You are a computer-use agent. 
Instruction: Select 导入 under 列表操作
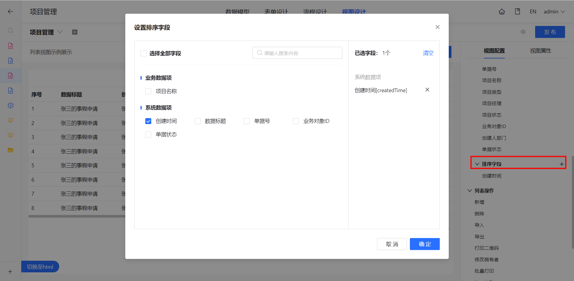tap(479, 225)
